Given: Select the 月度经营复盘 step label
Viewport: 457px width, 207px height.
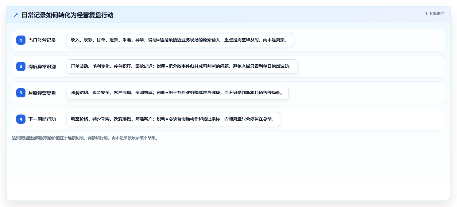Looking at the screenshot, I should coord(42,93).
